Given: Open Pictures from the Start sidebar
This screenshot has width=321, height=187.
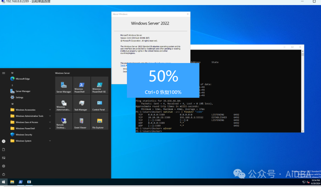Looking at the screenshot, I should point(4,158).
